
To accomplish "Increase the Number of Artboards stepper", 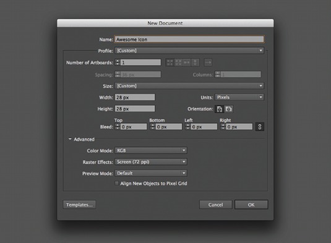I will [118, 61].
